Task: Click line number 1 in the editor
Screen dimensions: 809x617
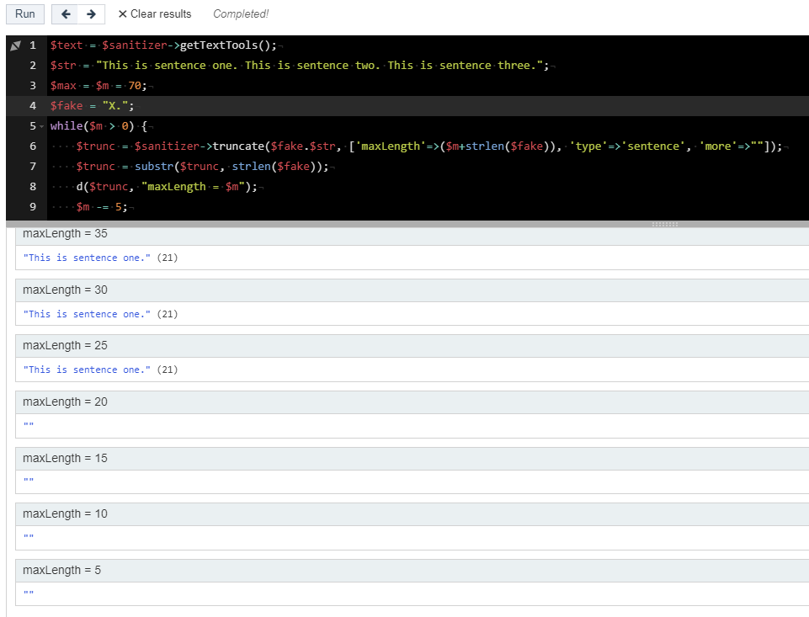Action: 32,45
